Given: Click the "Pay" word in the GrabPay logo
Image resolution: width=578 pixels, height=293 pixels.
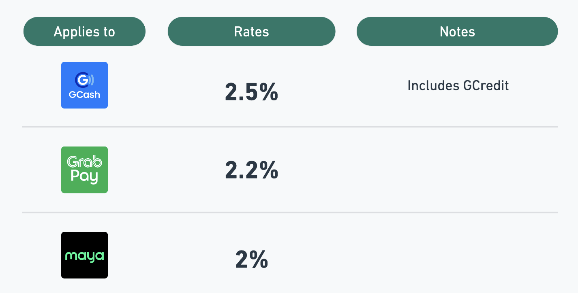Looking at the screenshot, I should coord(84,176).
